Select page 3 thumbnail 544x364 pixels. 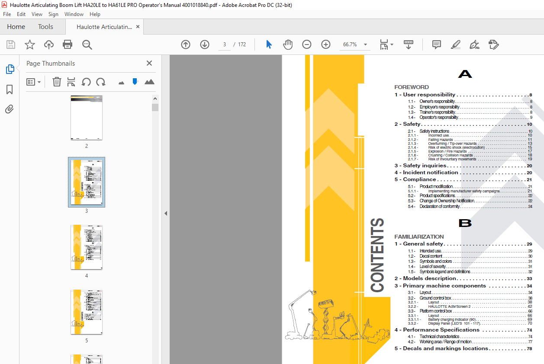[87, 182]
